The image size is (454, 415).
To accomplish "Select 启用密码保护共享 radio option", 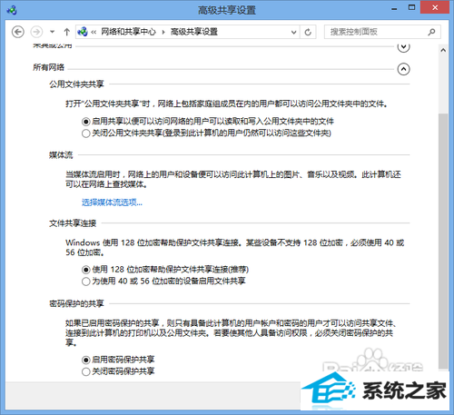I will (86, 360).
